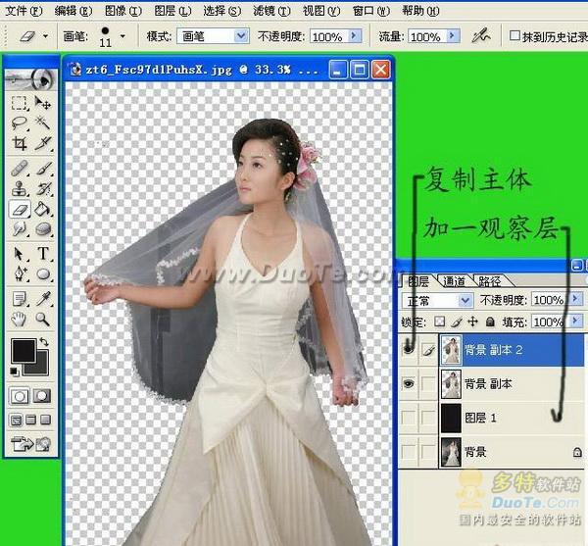Switch to the 通道 tab
Screen dimensions: 588x546
click(x=454, y=281)
